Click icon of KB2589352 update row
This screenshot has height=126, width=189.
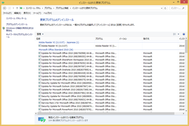[x=40, y=56]
